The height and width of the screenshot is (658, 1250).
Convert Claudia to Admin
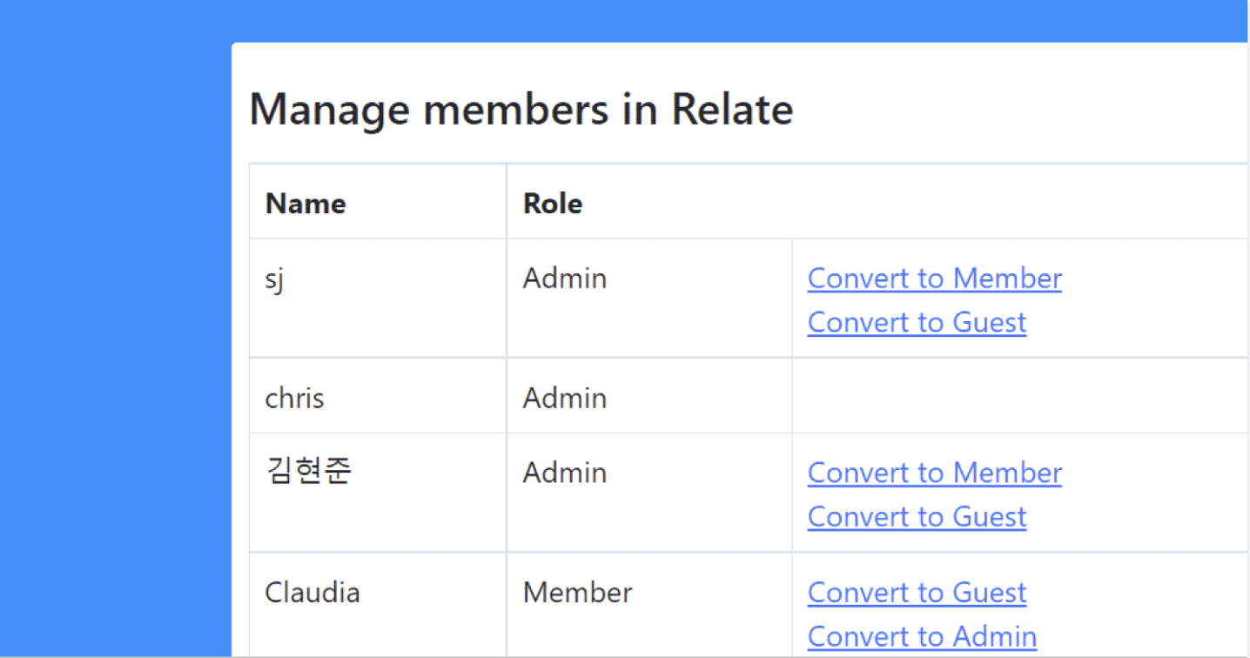[x=922, y=636]
